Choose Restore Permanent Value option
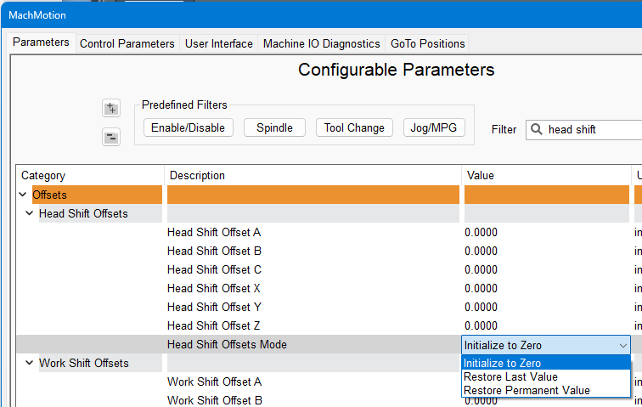This screenshot has width=642, height=407. click(526, 390)
